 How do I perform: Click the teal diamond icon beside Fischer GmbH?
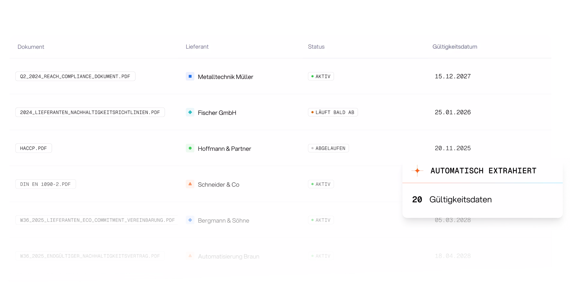tap(190, 112)
